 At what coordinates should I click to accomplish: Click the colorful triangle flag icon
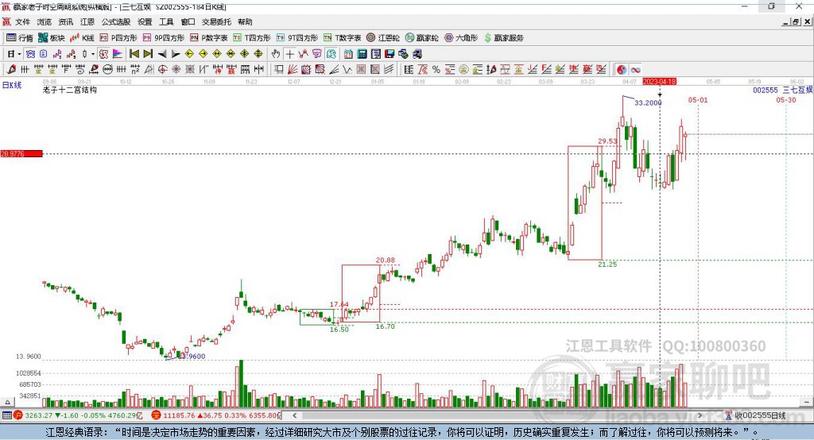118,54
